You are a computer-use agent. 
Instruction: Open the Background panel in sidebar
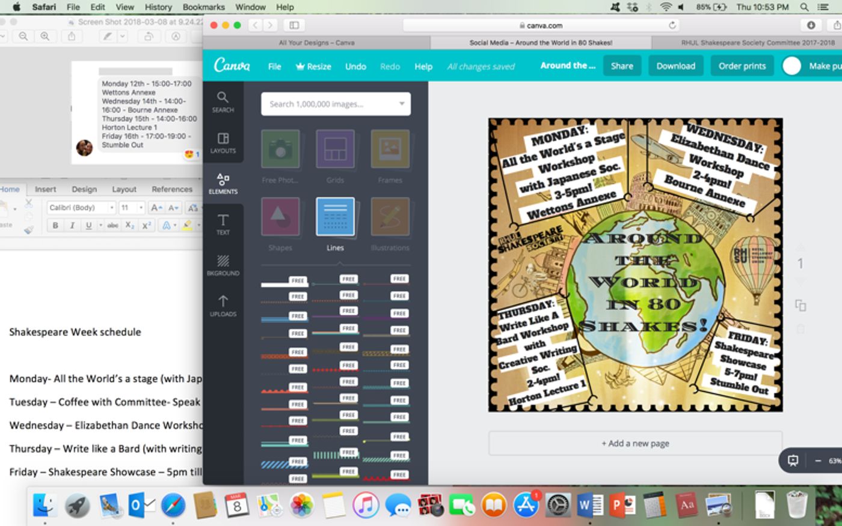pos(223,265)
